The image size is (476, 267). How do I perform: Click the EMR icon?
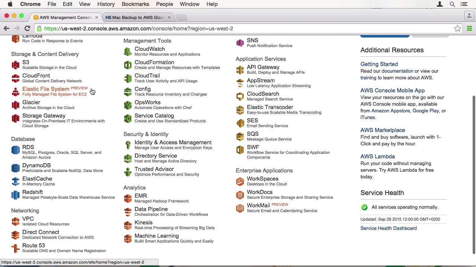pos(128,198)
